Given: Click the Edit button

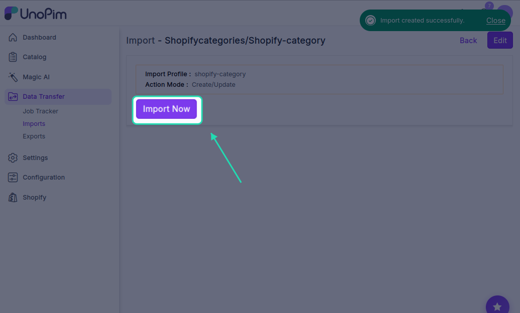Looking at the screenshot, I should [500, 41].
